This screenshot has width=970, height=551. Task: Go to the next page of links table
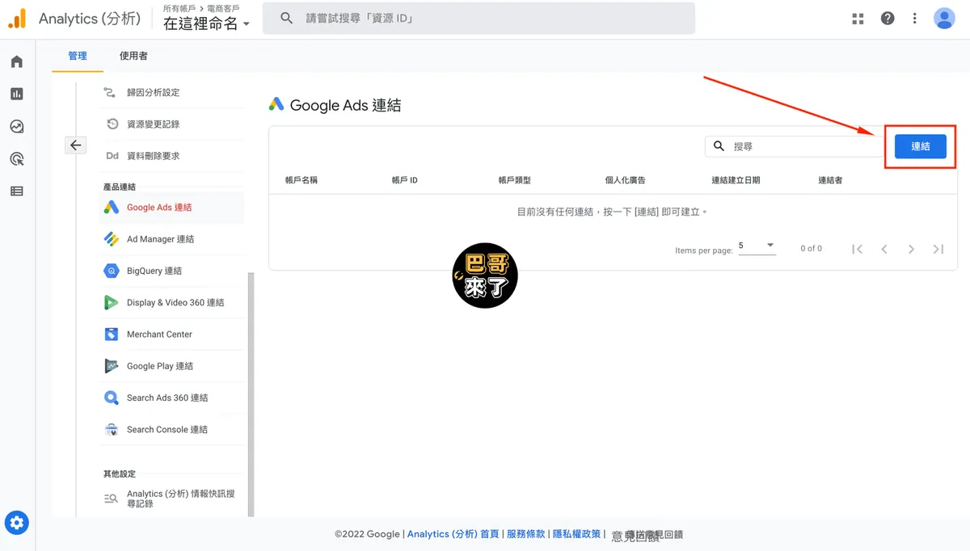(911, 249)
